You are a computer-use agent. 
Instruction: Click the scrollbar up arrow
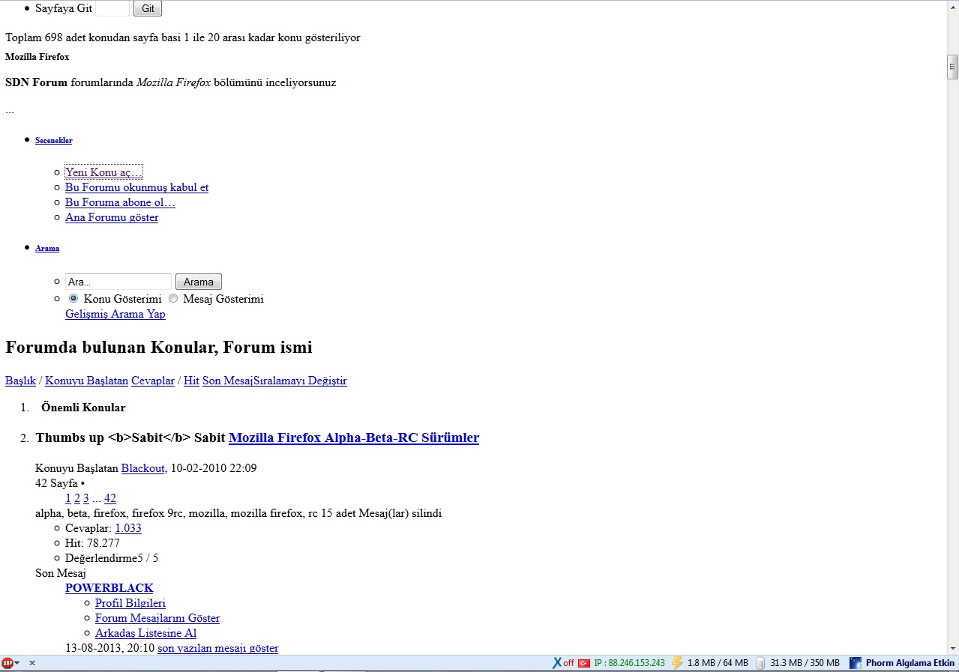point(952,7)
